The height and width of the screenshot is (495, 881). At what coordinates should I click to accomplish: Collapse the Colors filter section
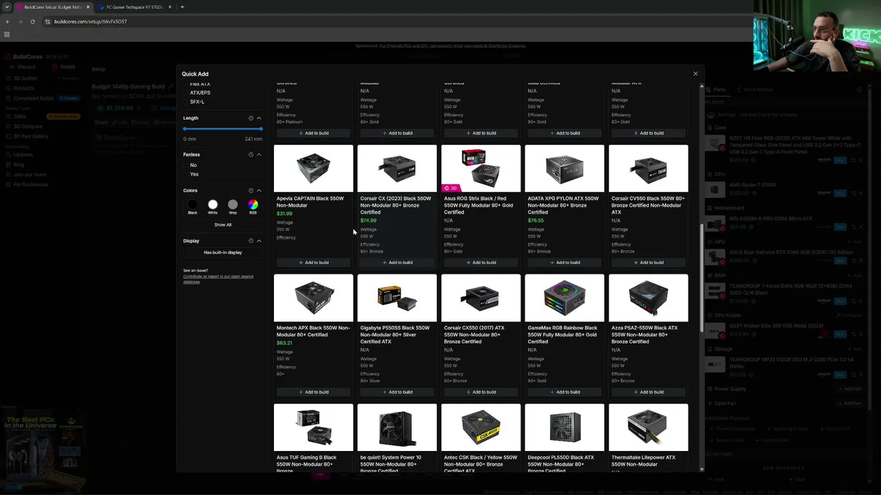259,190
